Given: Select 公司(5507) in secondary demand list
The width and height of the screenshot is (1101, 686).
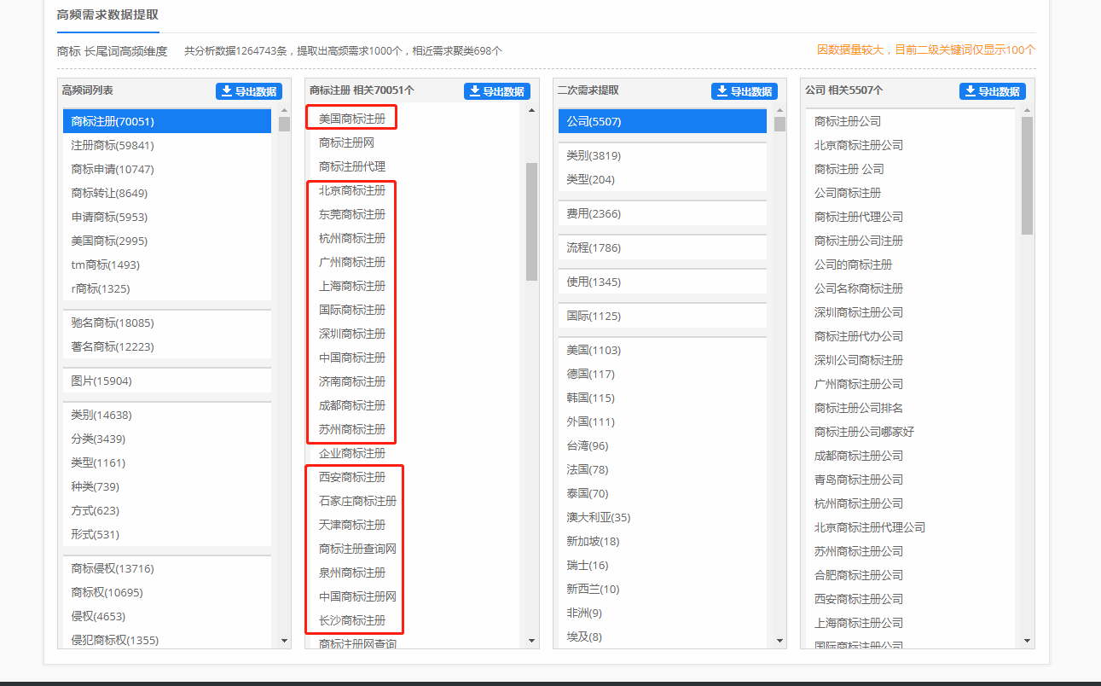Looking at the screenshot, I should coord(594,121).
